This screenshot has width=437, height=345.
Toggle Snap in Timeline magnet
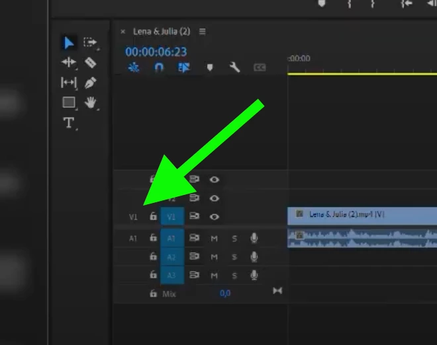click(x=159, y=67)
